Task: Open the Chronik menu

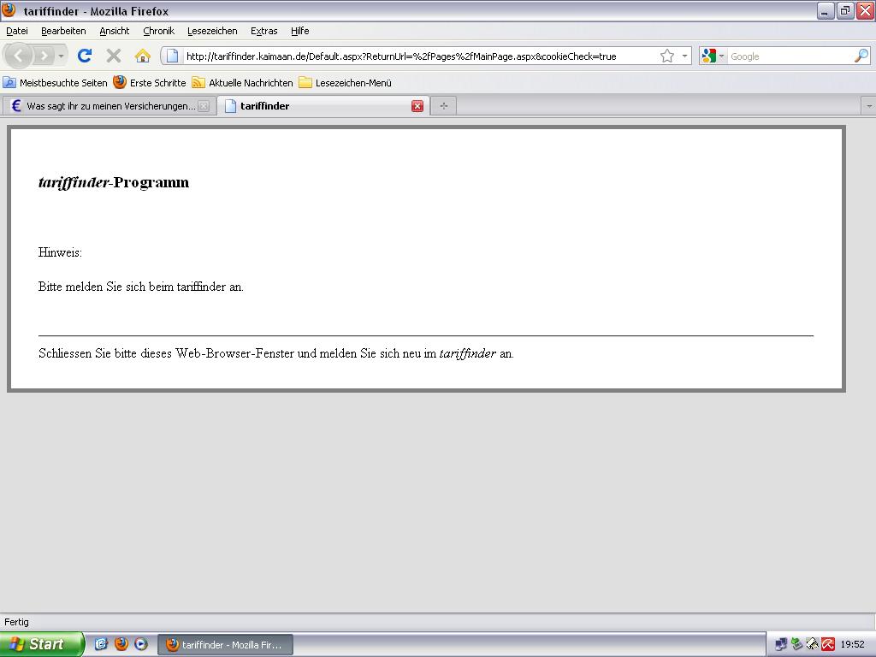Action: 158,31
